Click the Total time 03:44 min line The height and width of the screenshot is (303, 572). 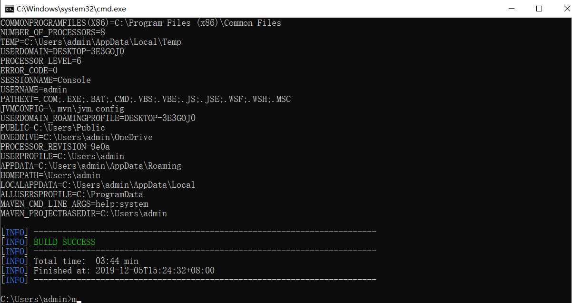click(x=86, y=261)
